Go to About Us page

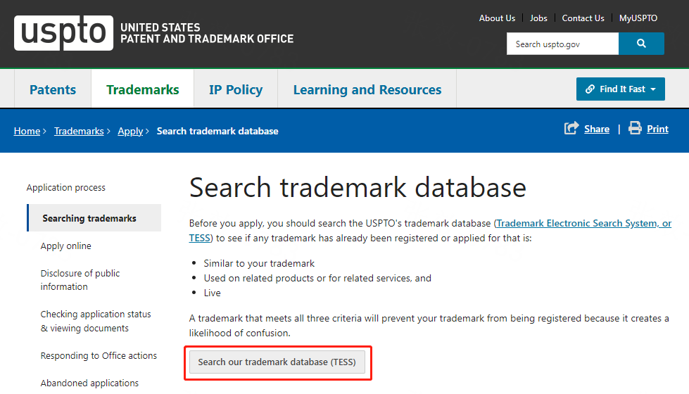point(497,18)
